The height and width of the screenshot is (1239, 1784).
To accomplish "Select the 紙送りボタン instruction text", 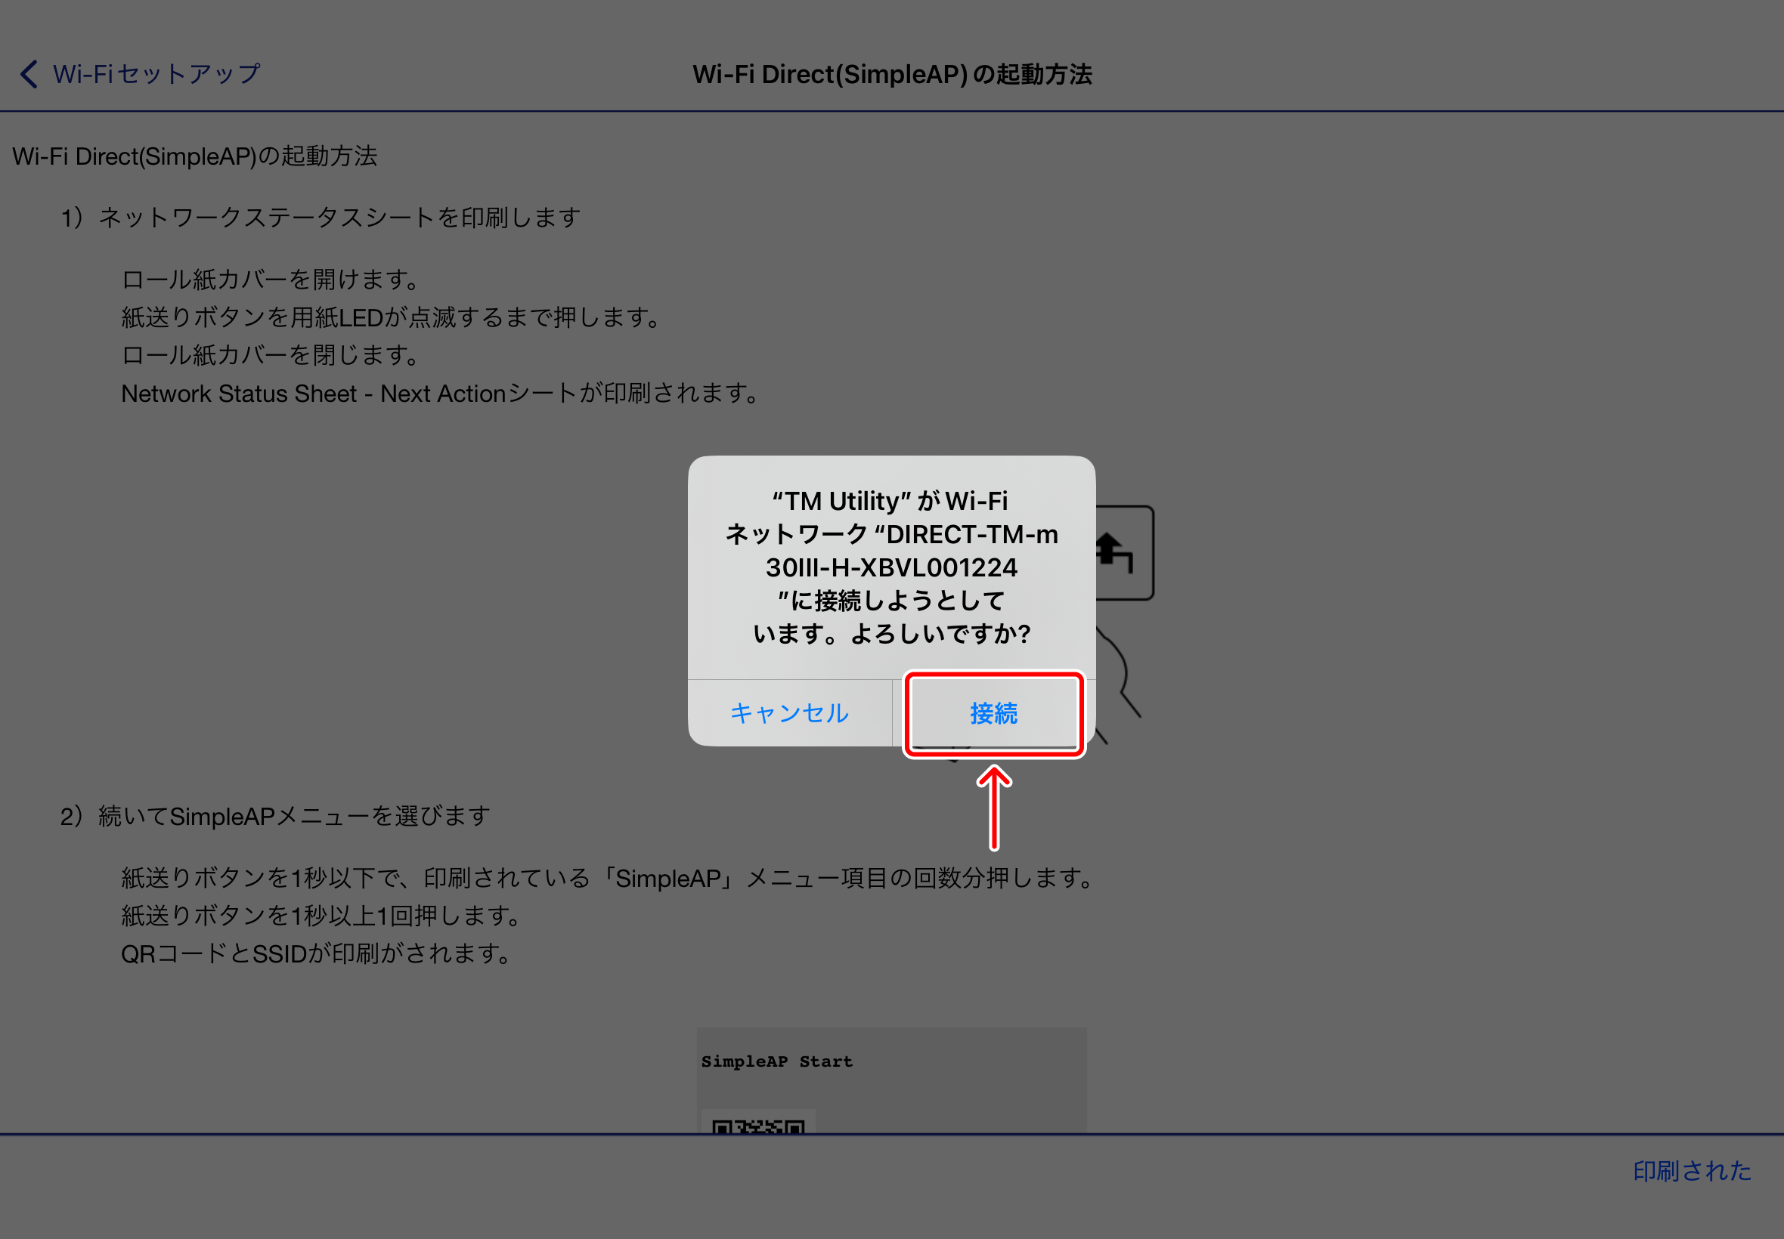I will pos(391,317).
